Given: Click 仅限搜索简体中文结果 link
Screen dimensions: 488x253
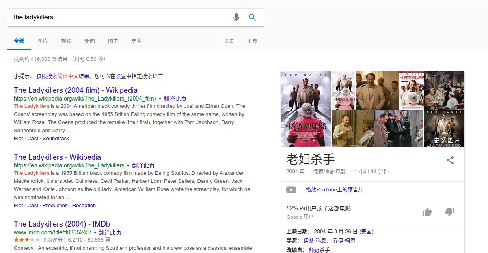Looking at the screenshot, I should coord(63,76).
